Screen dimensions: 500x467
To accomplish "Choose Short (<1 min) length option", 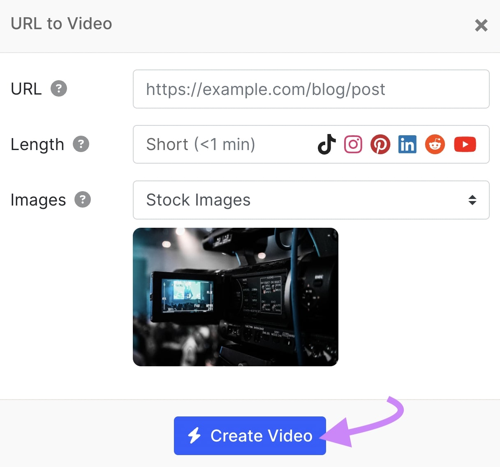I will (200, 144).
